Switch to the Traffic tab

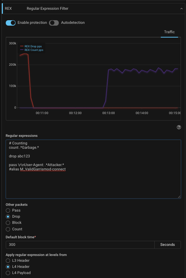click(x=169, y=32)
